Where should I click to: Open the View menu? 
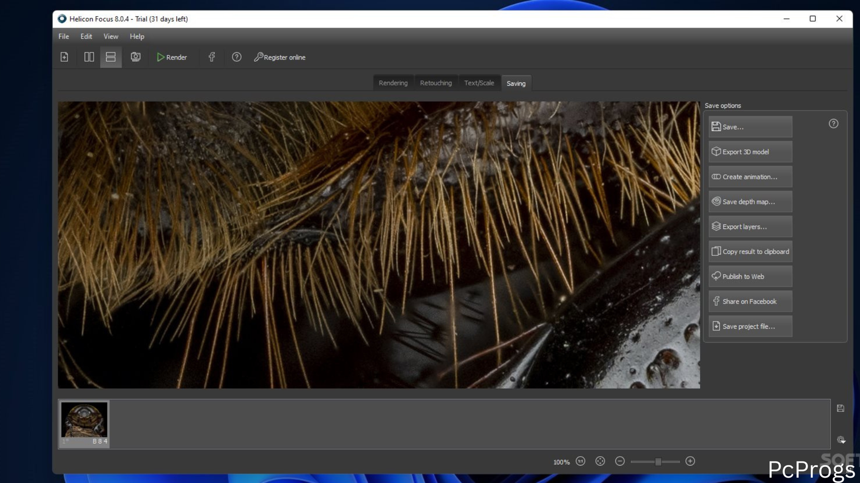click(x=111, y=36)
